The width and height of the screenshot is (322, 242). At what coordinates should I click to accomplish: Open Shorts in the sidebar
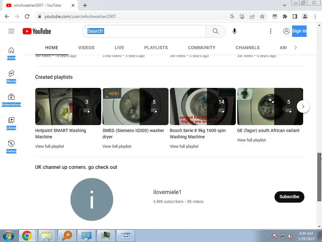click(x=11, y=77)
